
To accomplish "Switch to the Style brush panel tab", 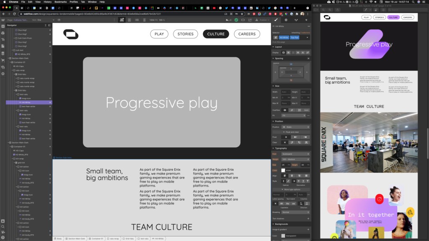I will [x=276, y=20].
